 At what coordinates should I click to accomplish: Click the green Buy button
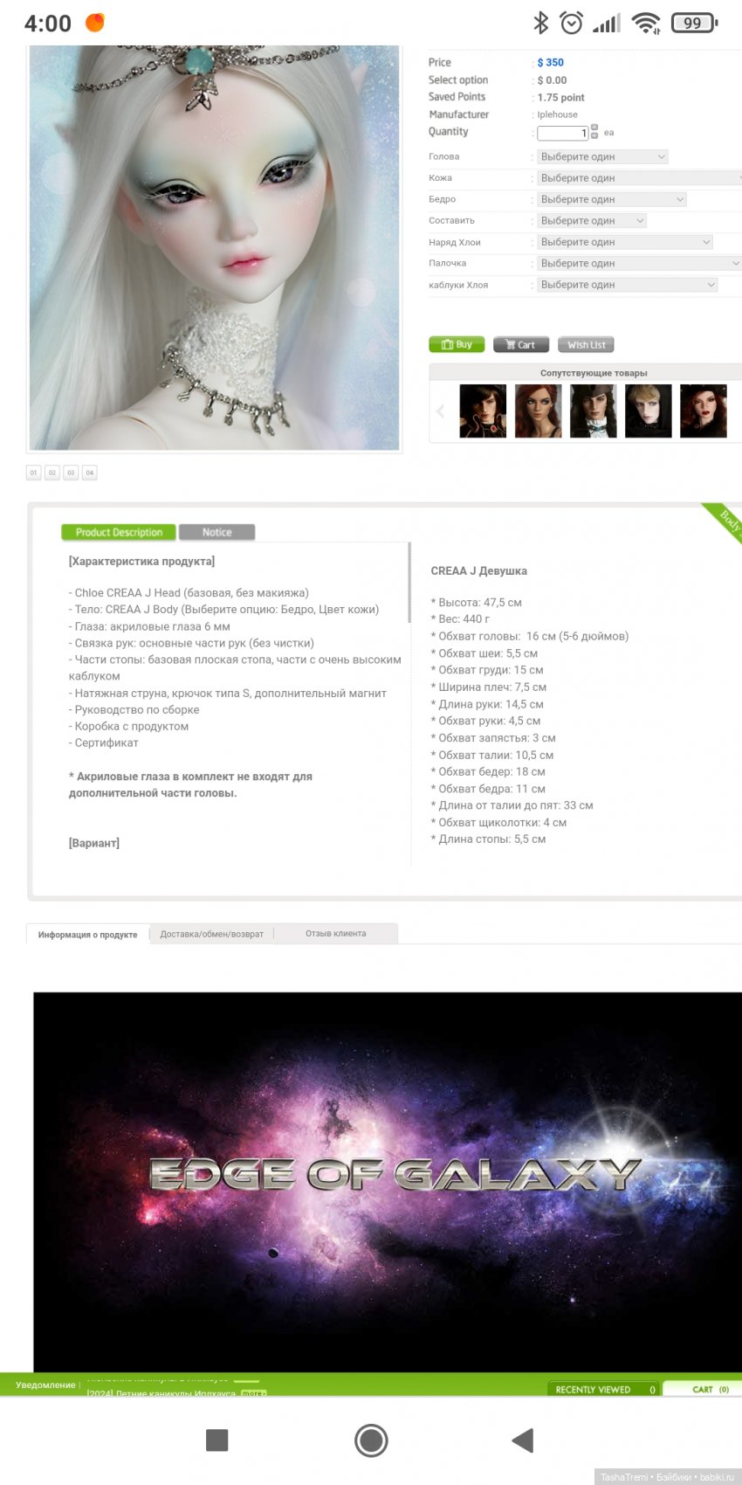457,344
